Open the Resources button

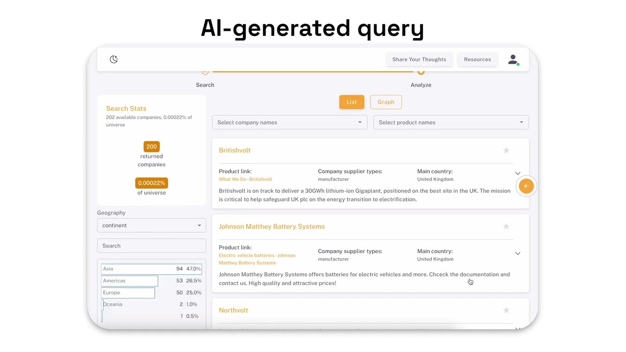click(477, 59)
